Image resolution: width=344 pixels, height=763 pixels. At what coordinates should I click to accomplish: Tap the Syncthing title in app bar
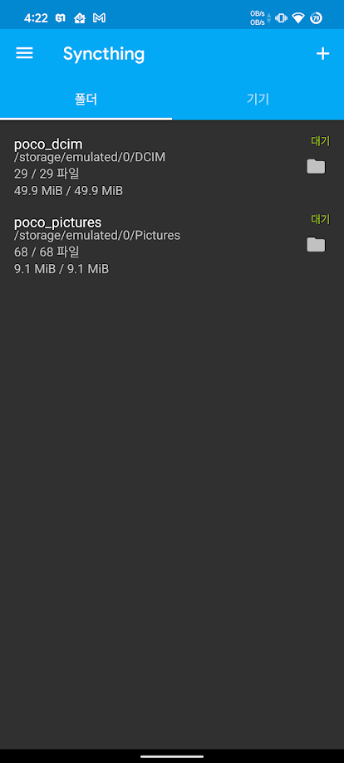pyautogui.click(x=104, y=54)
